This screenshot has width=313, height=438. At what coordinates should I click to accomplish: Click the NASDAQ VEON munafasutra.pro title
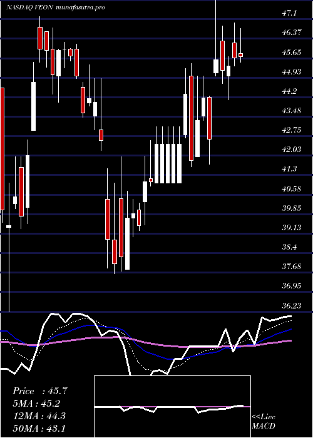click(x=55, y=8)
